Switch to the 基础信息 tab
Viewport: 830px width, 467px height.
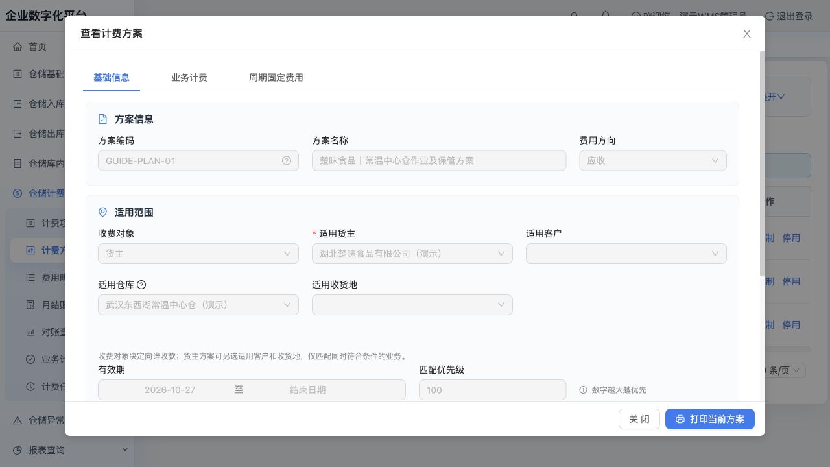pyautogui.click(x=112, y=78)
